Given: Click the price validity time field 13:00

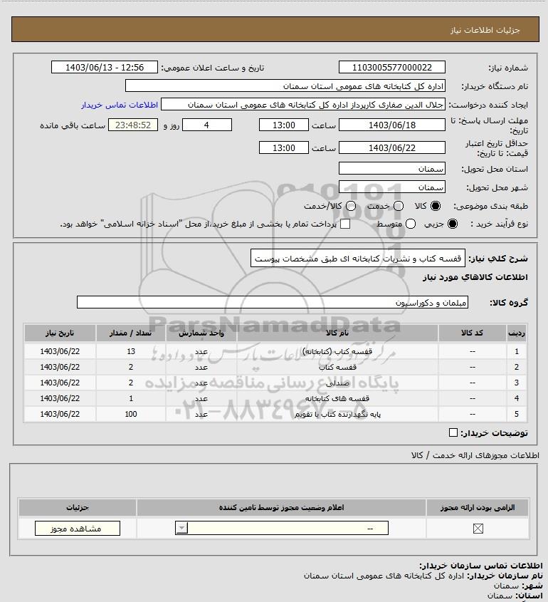Looking at the screenshot, I should [x=284, y=147].
